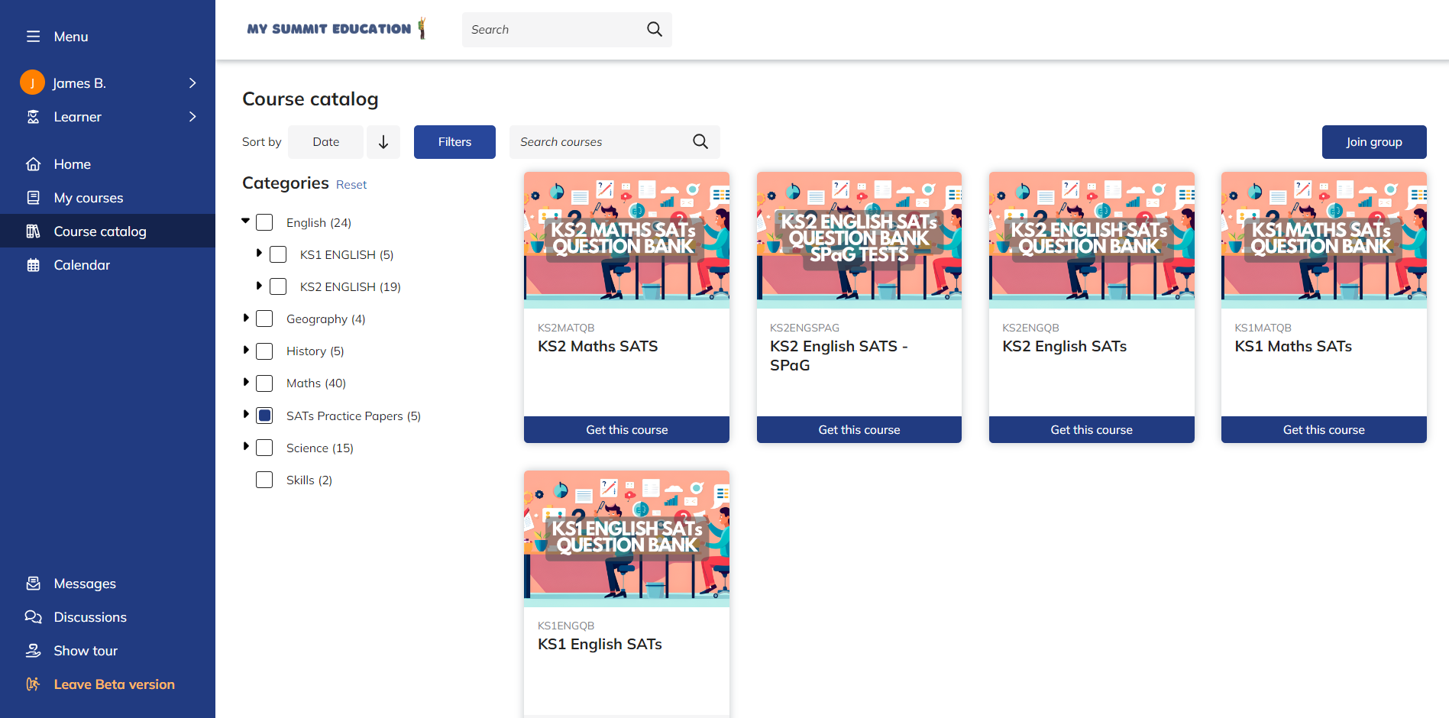Image resolution: width=1449 pixels, height=718 pixels.
Task: Open the Discussions chat icon
Action: click(33, 617)
